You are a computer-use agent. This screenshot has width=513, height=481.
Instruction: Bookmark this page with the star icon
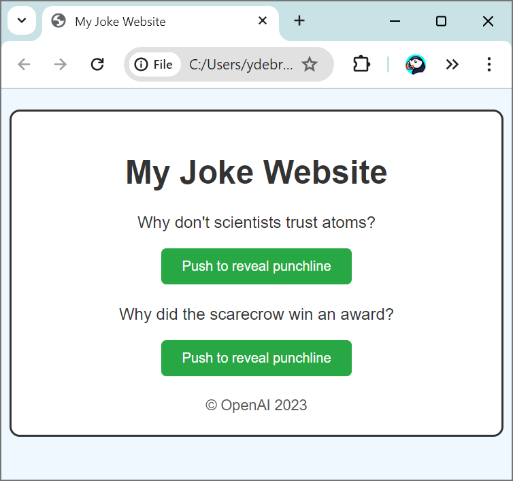[309, 64]
